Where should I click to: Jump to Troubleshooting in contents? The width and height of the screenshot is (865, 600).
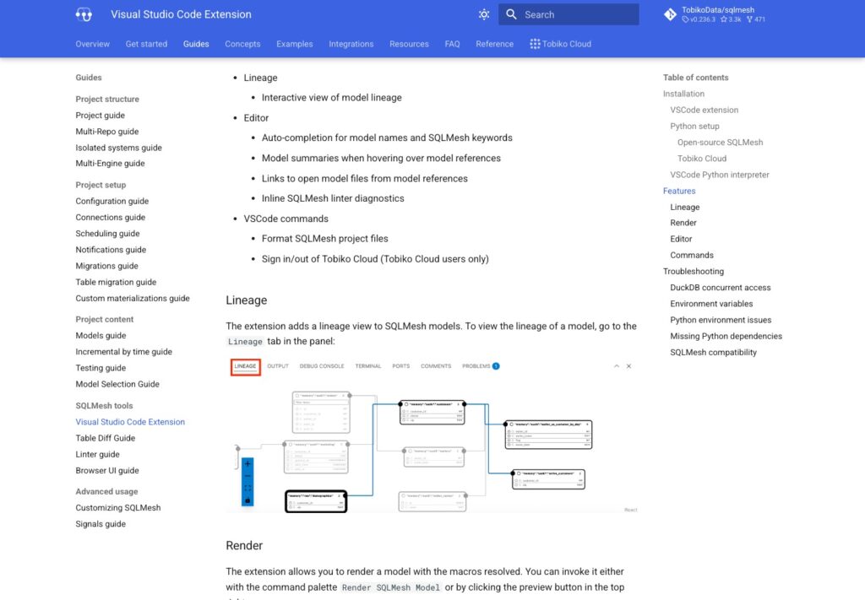tap(694, 272)
